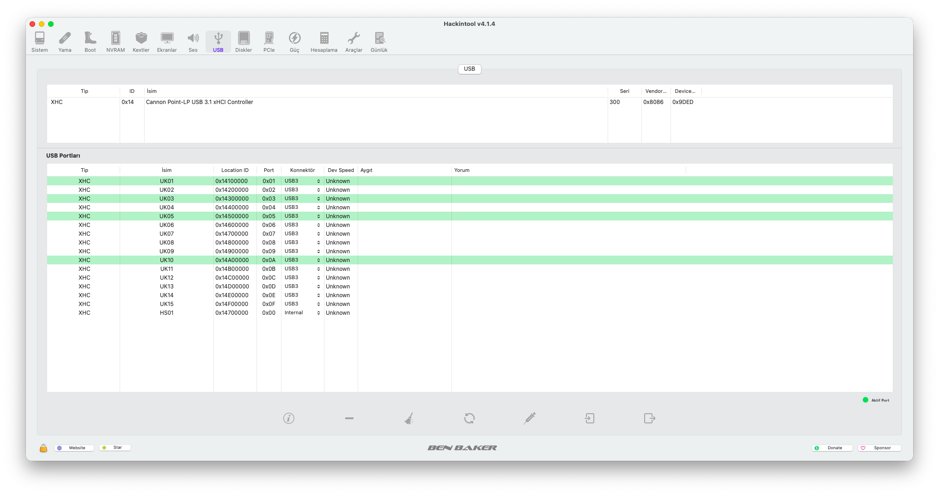This screenshot has height=495, width=939.
Task: Select the HS01 port name
Action: (167, 313)
